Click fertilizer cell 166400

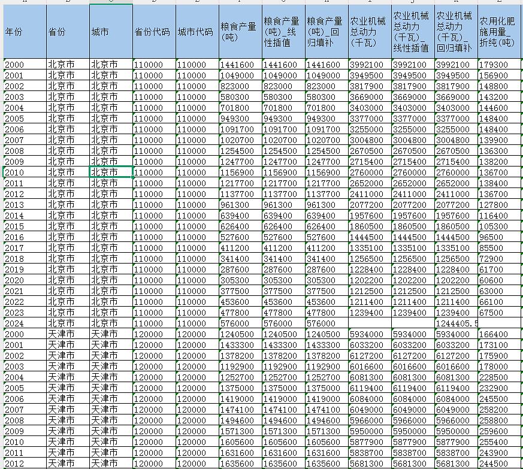pos(499,334)
